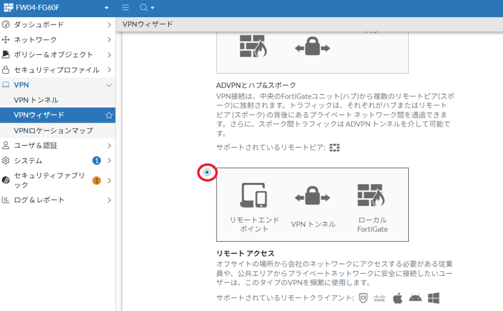Click the lock tunnel icon in ADVPN card

[312, 47]
